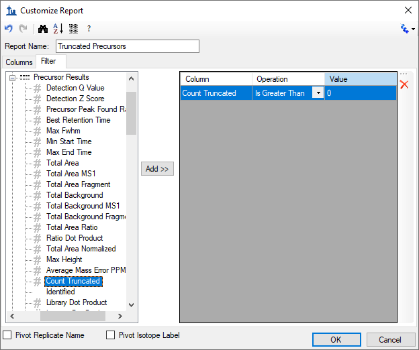Click the question mark help icon
This screenshot has height=350, width=419.
89,29
